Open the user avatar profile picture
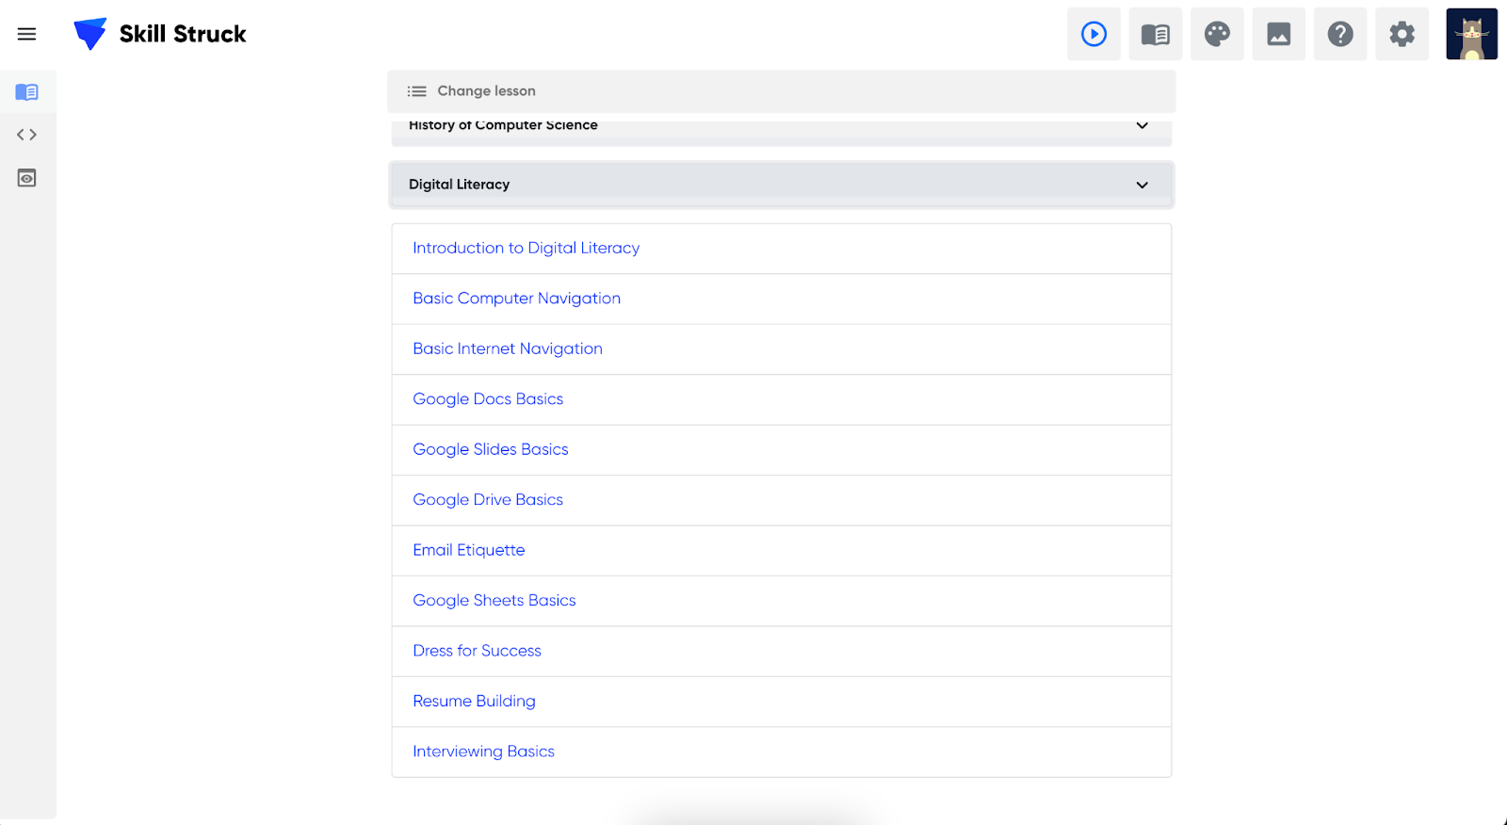1507x825 pixels. (x=1472, y=34)
